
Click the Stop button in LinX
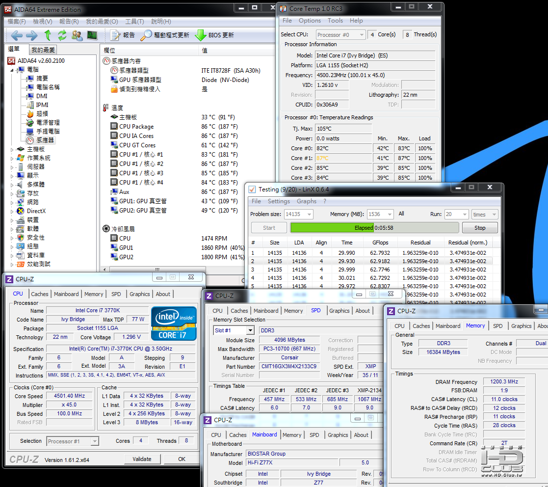[479, 228]
